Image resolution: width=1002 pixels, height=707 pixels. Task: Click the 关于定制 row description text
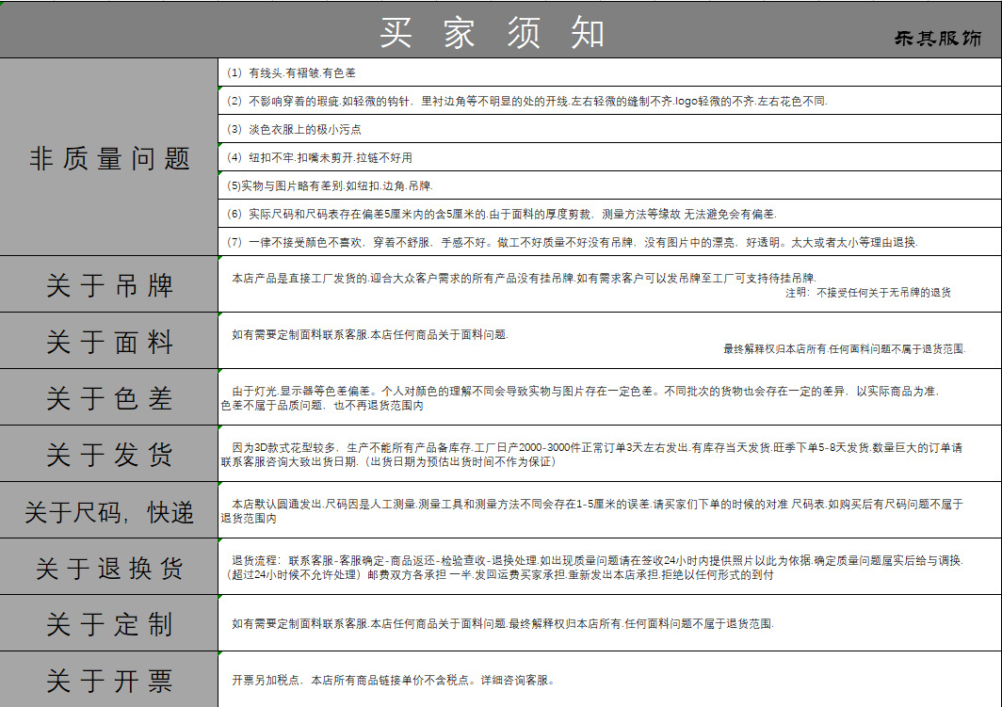[502, 624]
